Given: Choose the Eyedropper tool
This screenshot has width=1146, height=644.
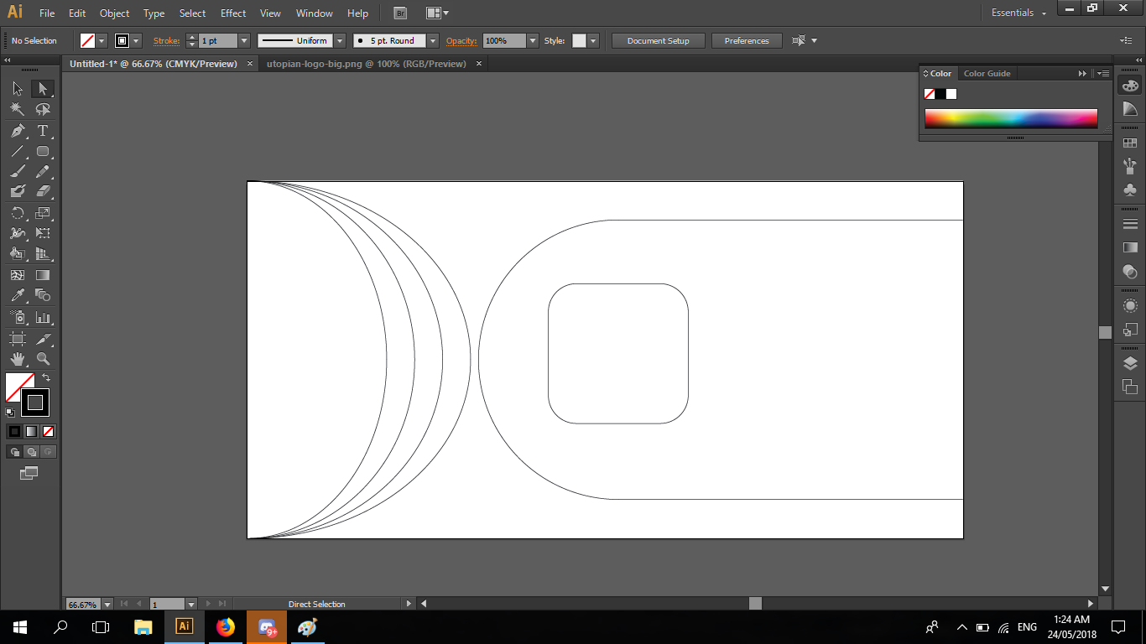Looking at the screenshot, I should [x=18, y=295].
